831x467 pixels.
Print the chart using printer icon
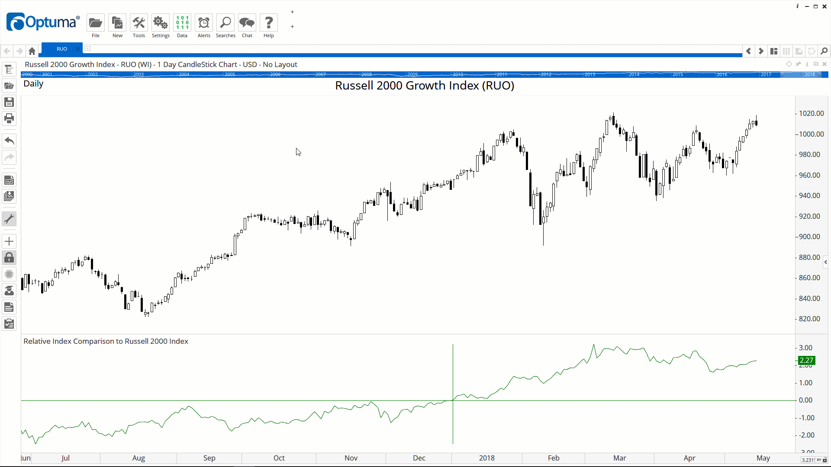tap(9, 118)
